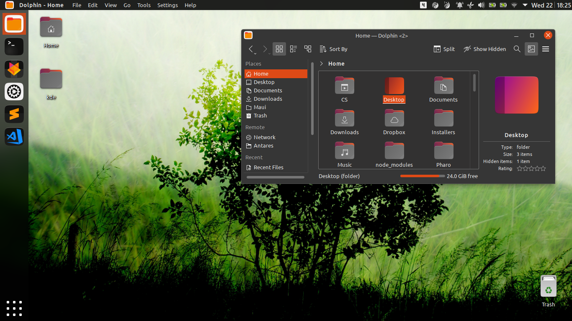Select the Documents folder in file view

pyautogui.click(x=443, y=86)
